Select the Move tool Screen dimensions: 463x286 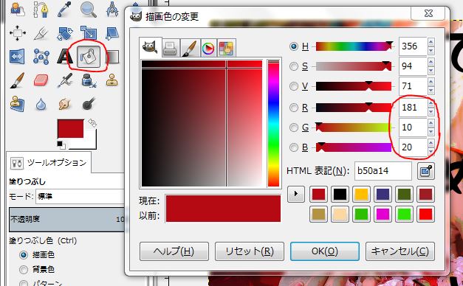[x=17, y=32]
